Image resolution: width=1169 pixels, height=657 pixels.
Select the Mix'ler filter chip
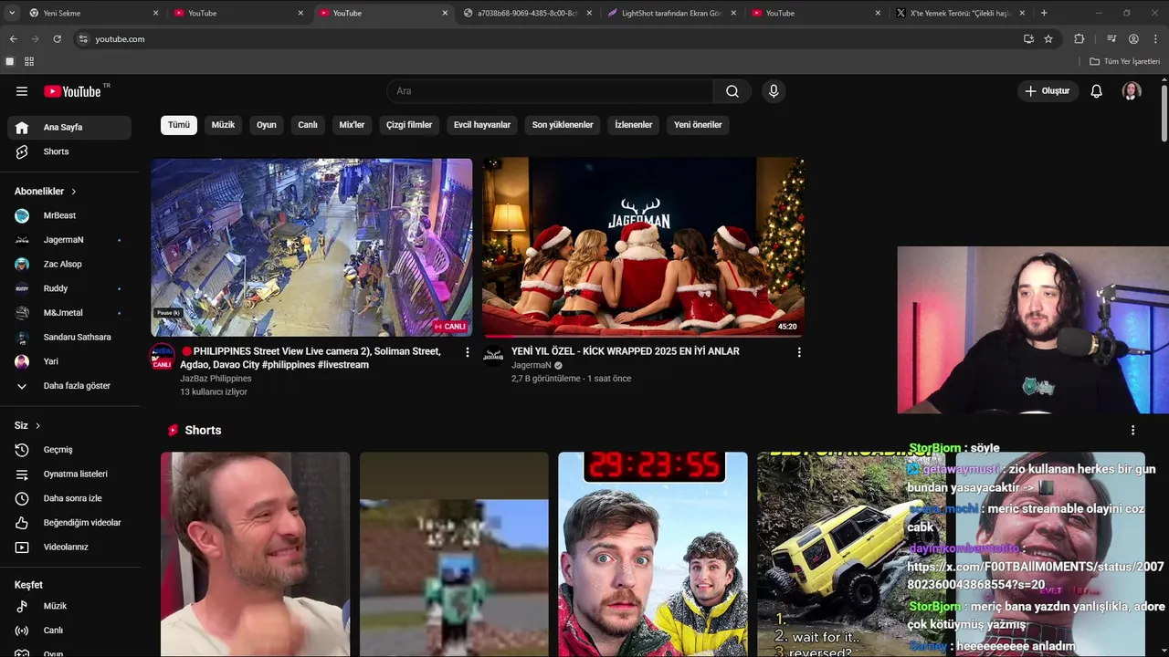click(x=352, y=125)
